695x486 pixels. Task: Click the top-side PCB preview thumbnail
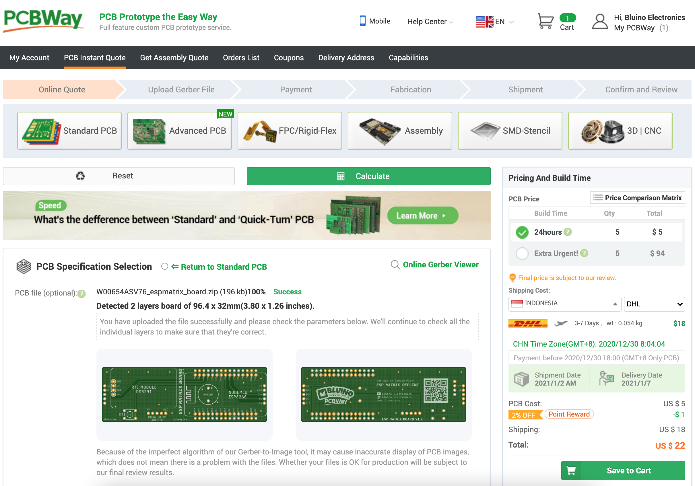pyautogui.click(x=184, y=394)
